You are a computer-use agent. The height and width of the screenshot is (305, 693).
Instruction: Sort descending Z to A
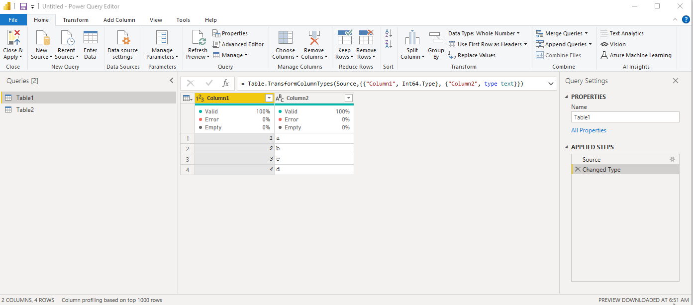(x=389, y=44)
